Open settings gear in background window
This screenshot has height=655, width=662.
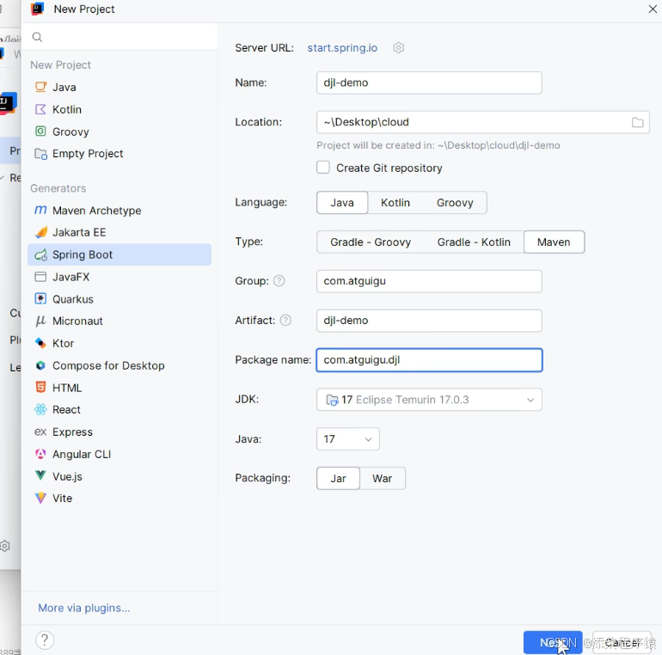point(4,546)
